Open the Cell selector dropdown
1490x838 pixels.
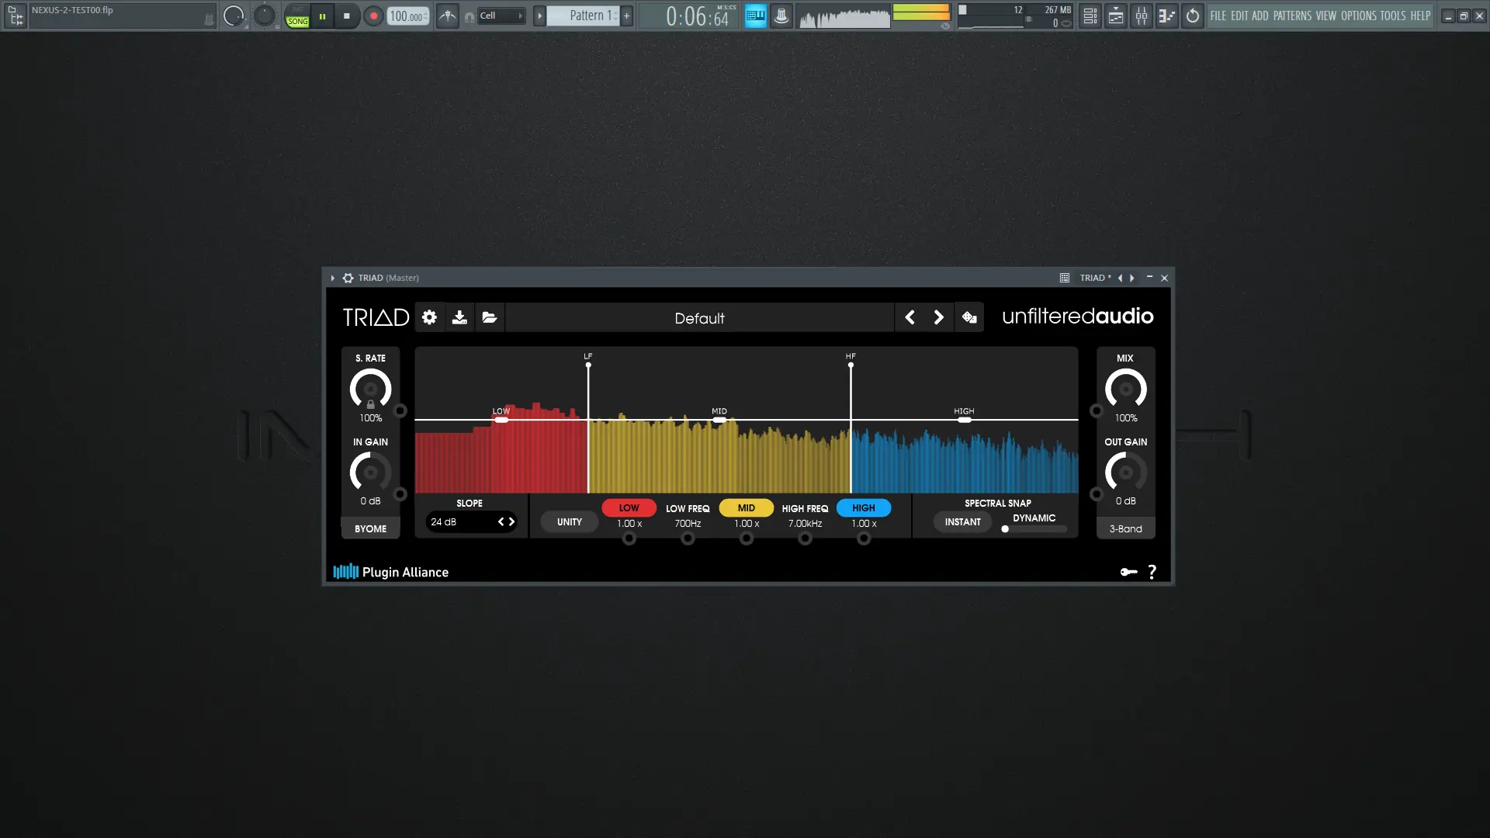point(499,16)
